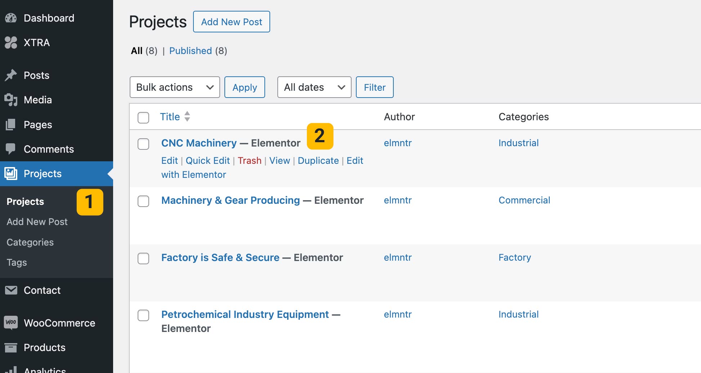
Task: Open Tags in the Projects submenu
Action: coord(17,262)
